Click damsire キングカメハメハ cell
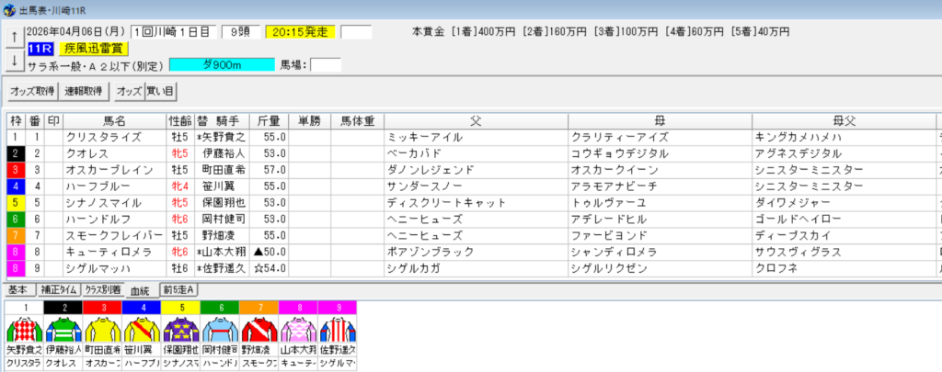The width and height of the screenshot is (942, 372). [844, 138]
